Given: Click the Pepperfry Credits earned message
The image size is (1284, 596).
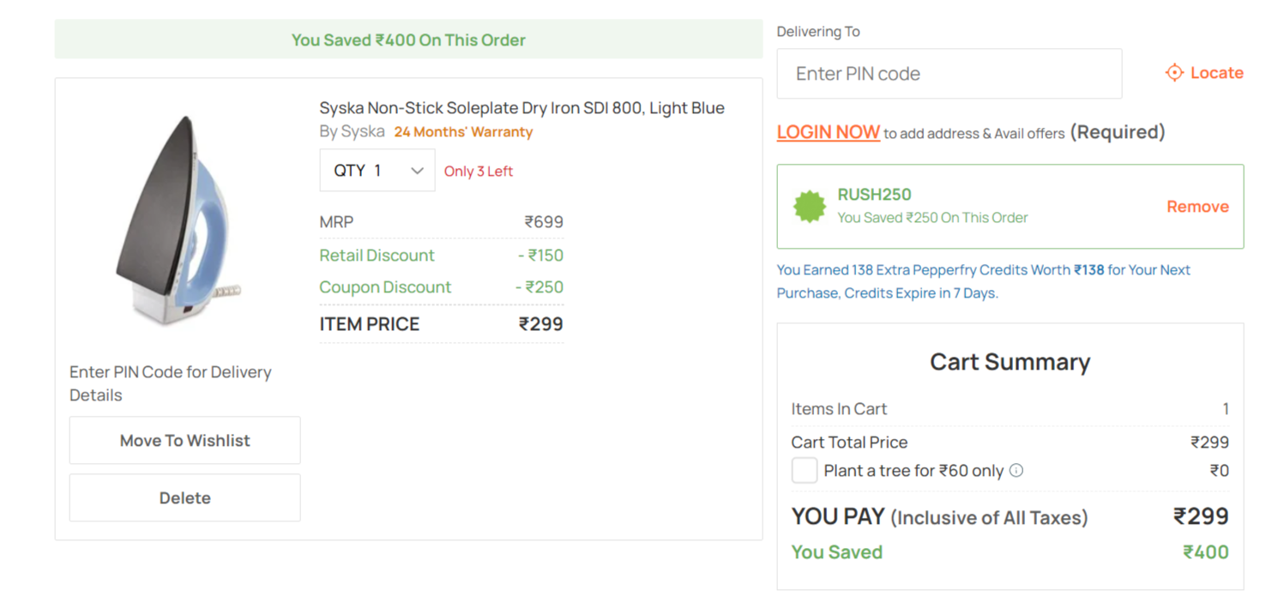Looking at the screenshot, I should pos(984,281).
